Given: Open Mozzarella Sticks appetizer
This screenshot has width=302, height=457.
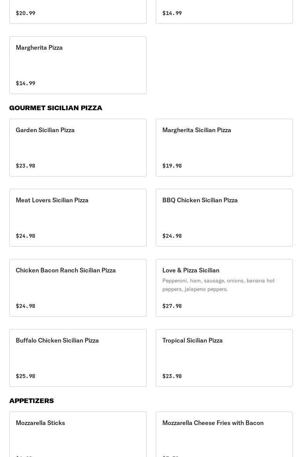Looking at the screenshot, I should tap(78, 434).
